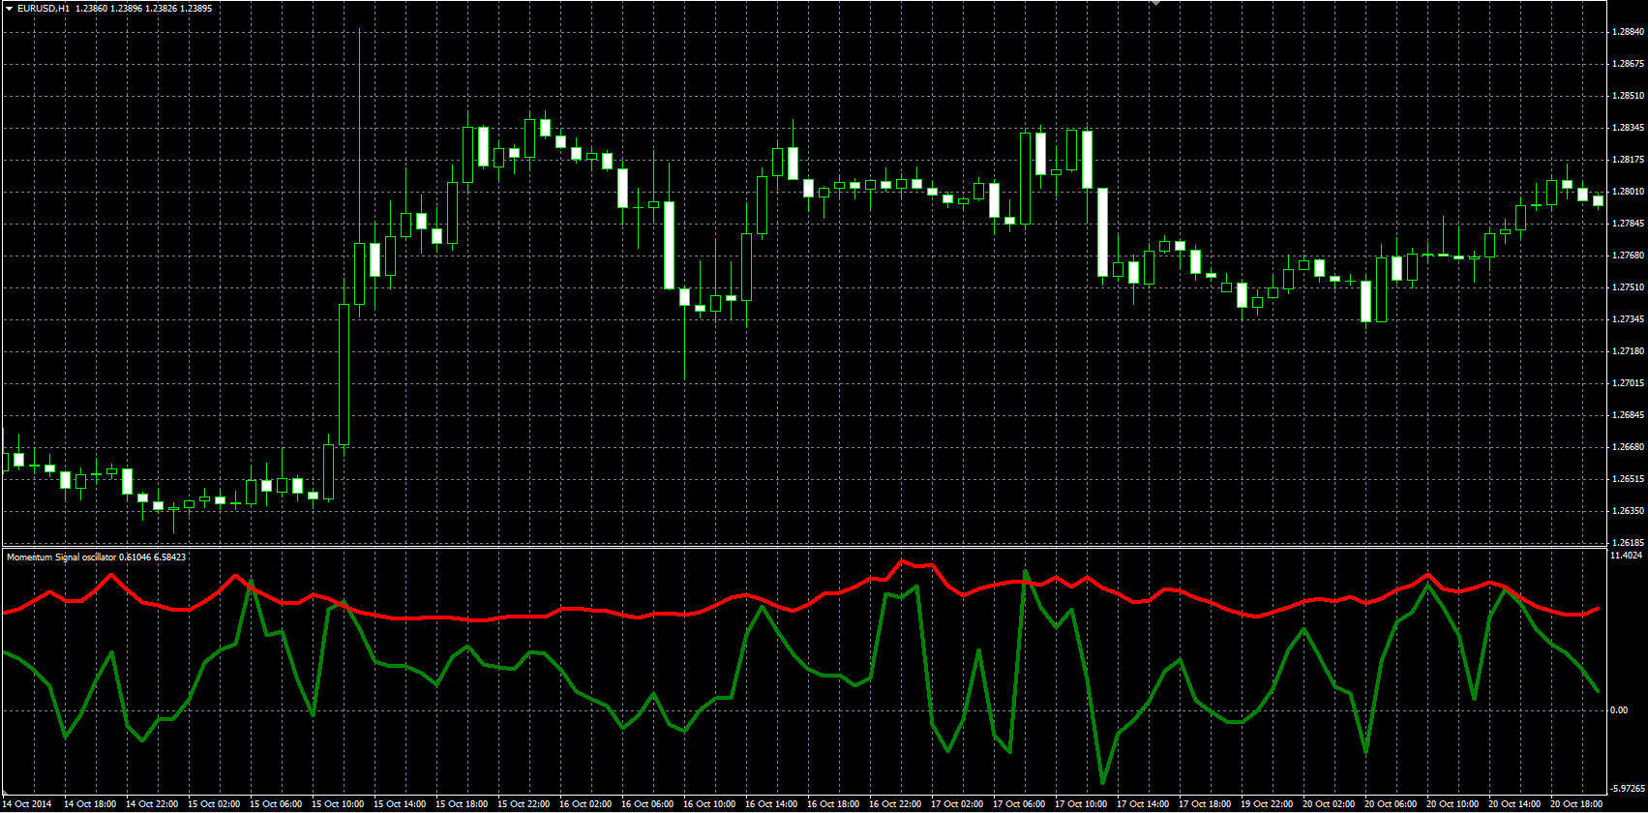Viewport: 1648px width, 813px height.
Task: Click the -5.9726 oscillator scale minimum
Action: pos(1626,788)
